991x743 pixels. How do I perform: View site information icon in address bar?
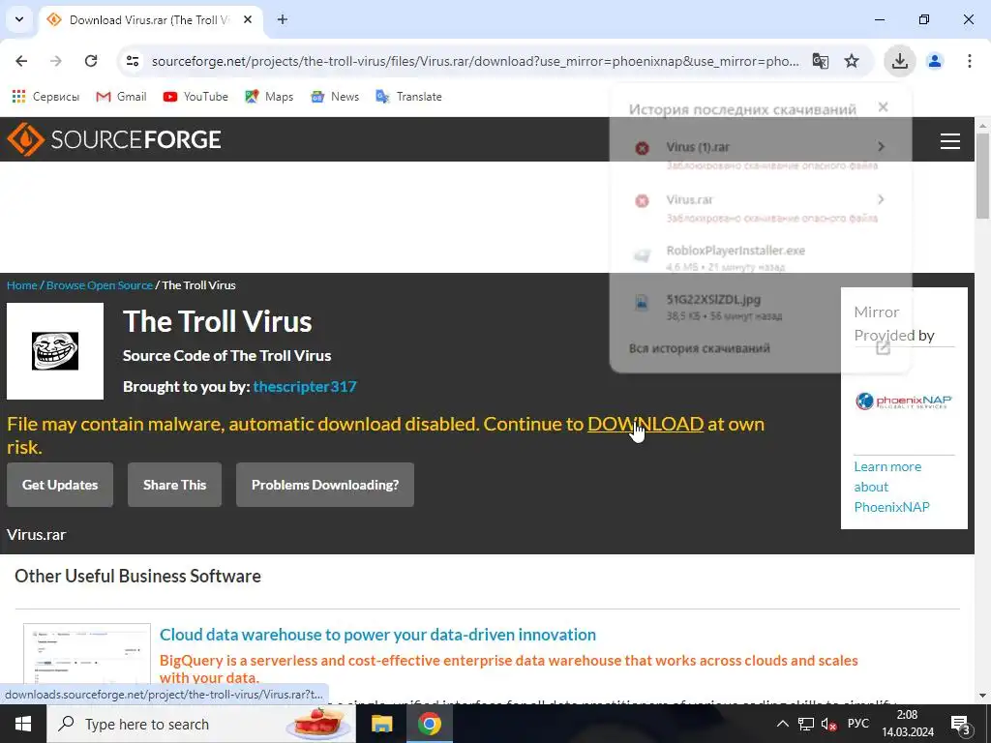pos(133,61)
